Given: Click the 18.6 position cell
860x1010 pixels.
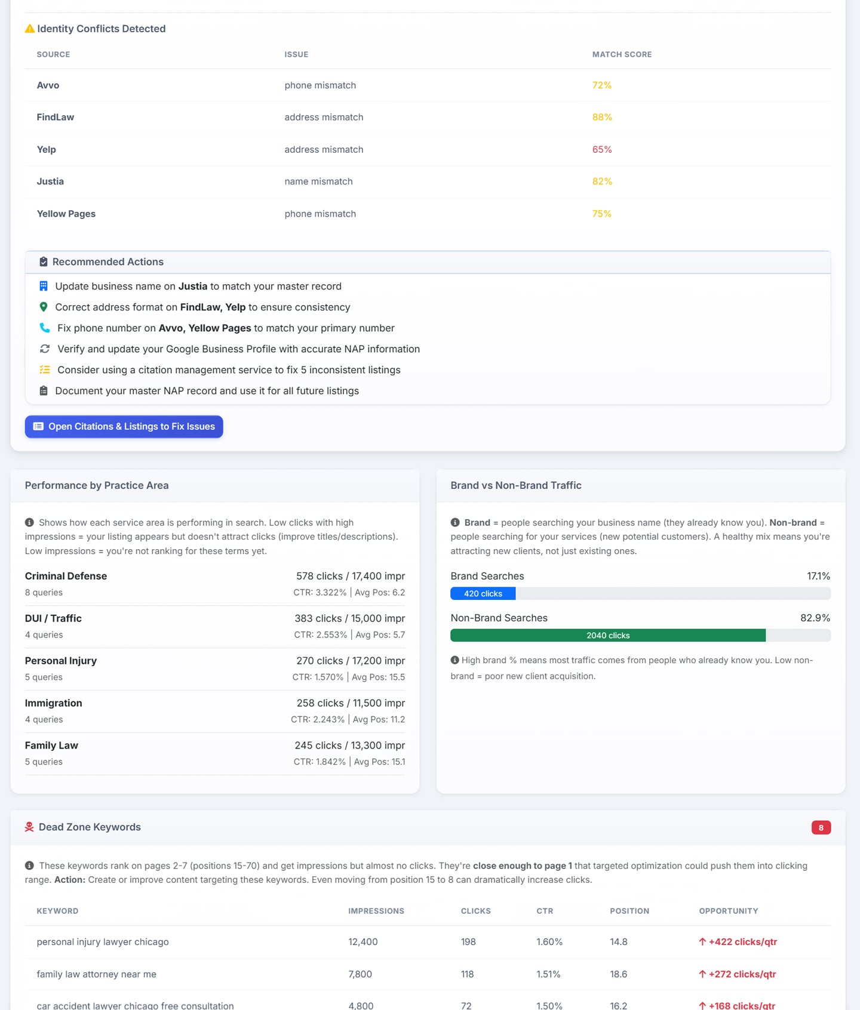Looking at the screenshot, I should (x=619, y=974).
